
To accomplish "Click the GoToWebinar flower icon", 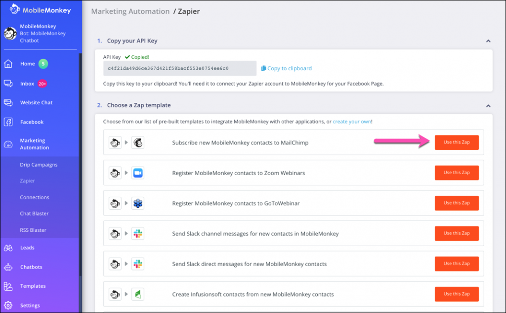I will click(x=138, y=203).
